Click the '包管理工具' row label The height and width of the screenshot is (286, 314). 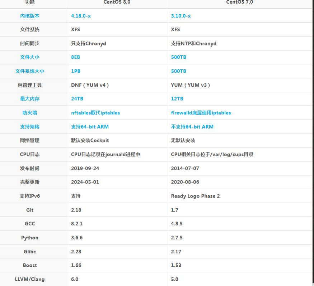(30, 85)
